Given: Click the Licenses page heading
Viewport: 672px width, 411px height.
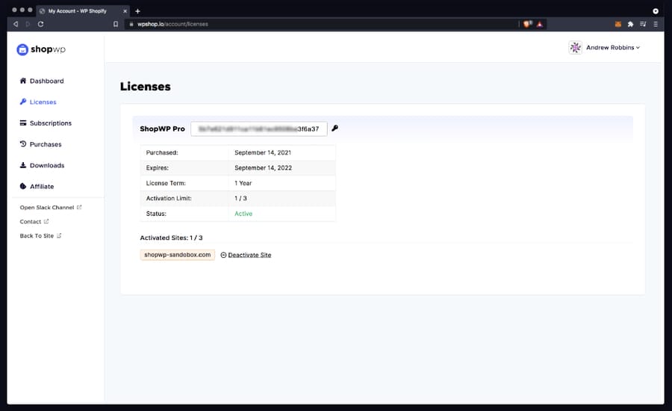Looking at the screenshot, I should pyautogui.click(x=146, y=87).
